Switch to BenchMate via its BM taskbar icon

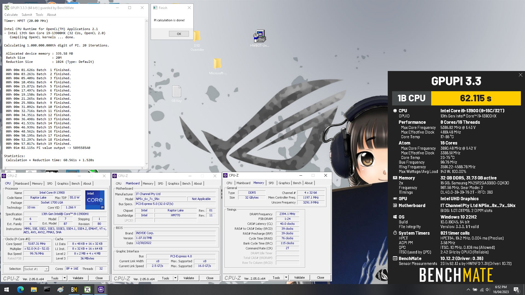point(74,290)
